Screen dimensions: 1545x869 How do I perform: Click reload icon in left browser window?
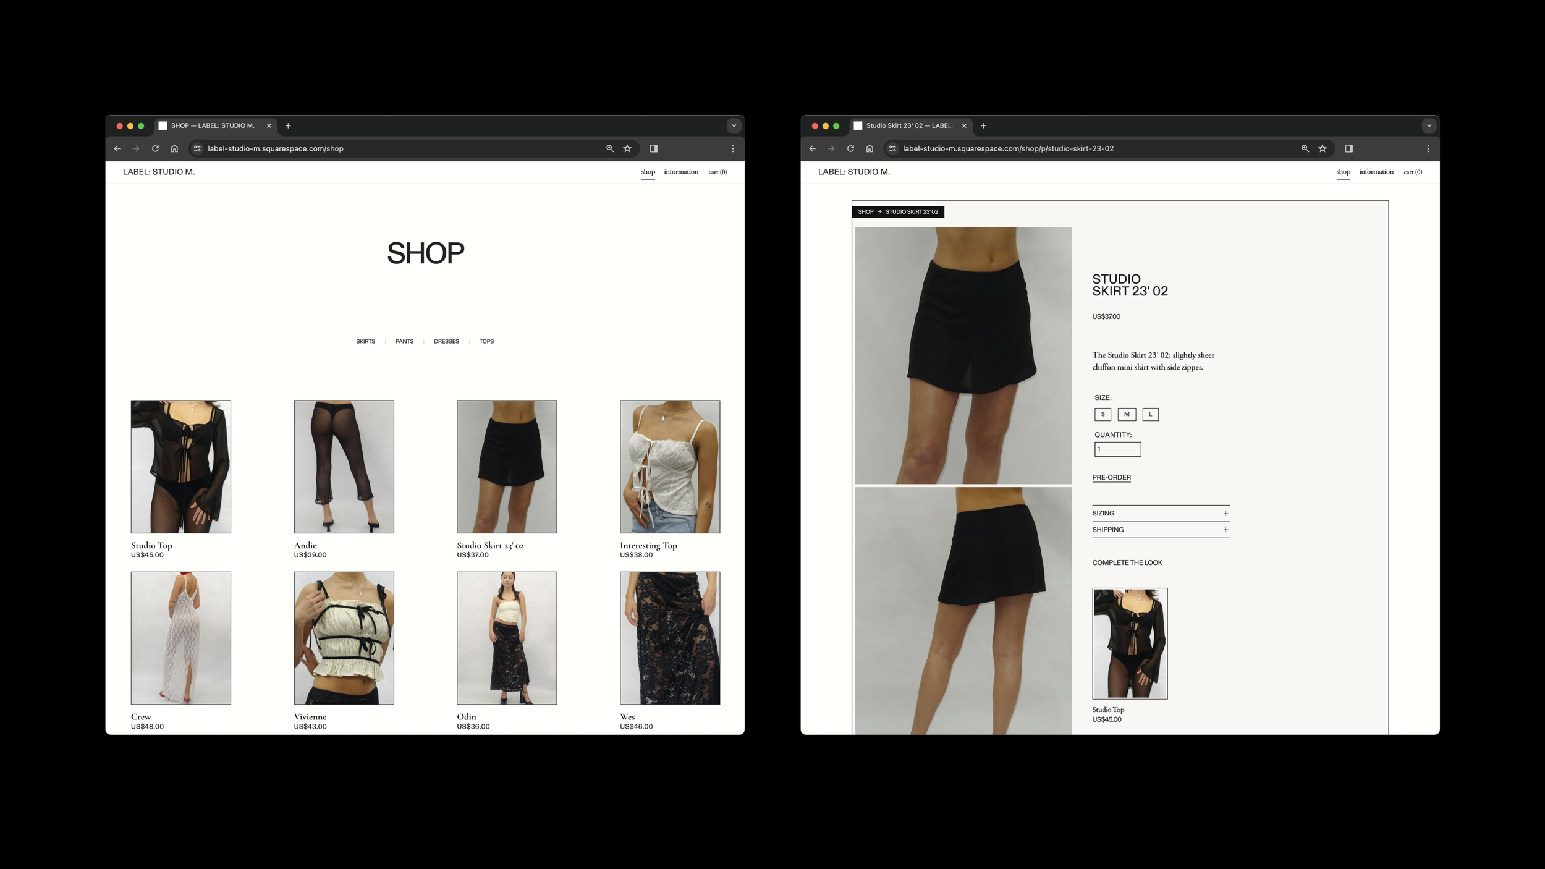(155, 148)
